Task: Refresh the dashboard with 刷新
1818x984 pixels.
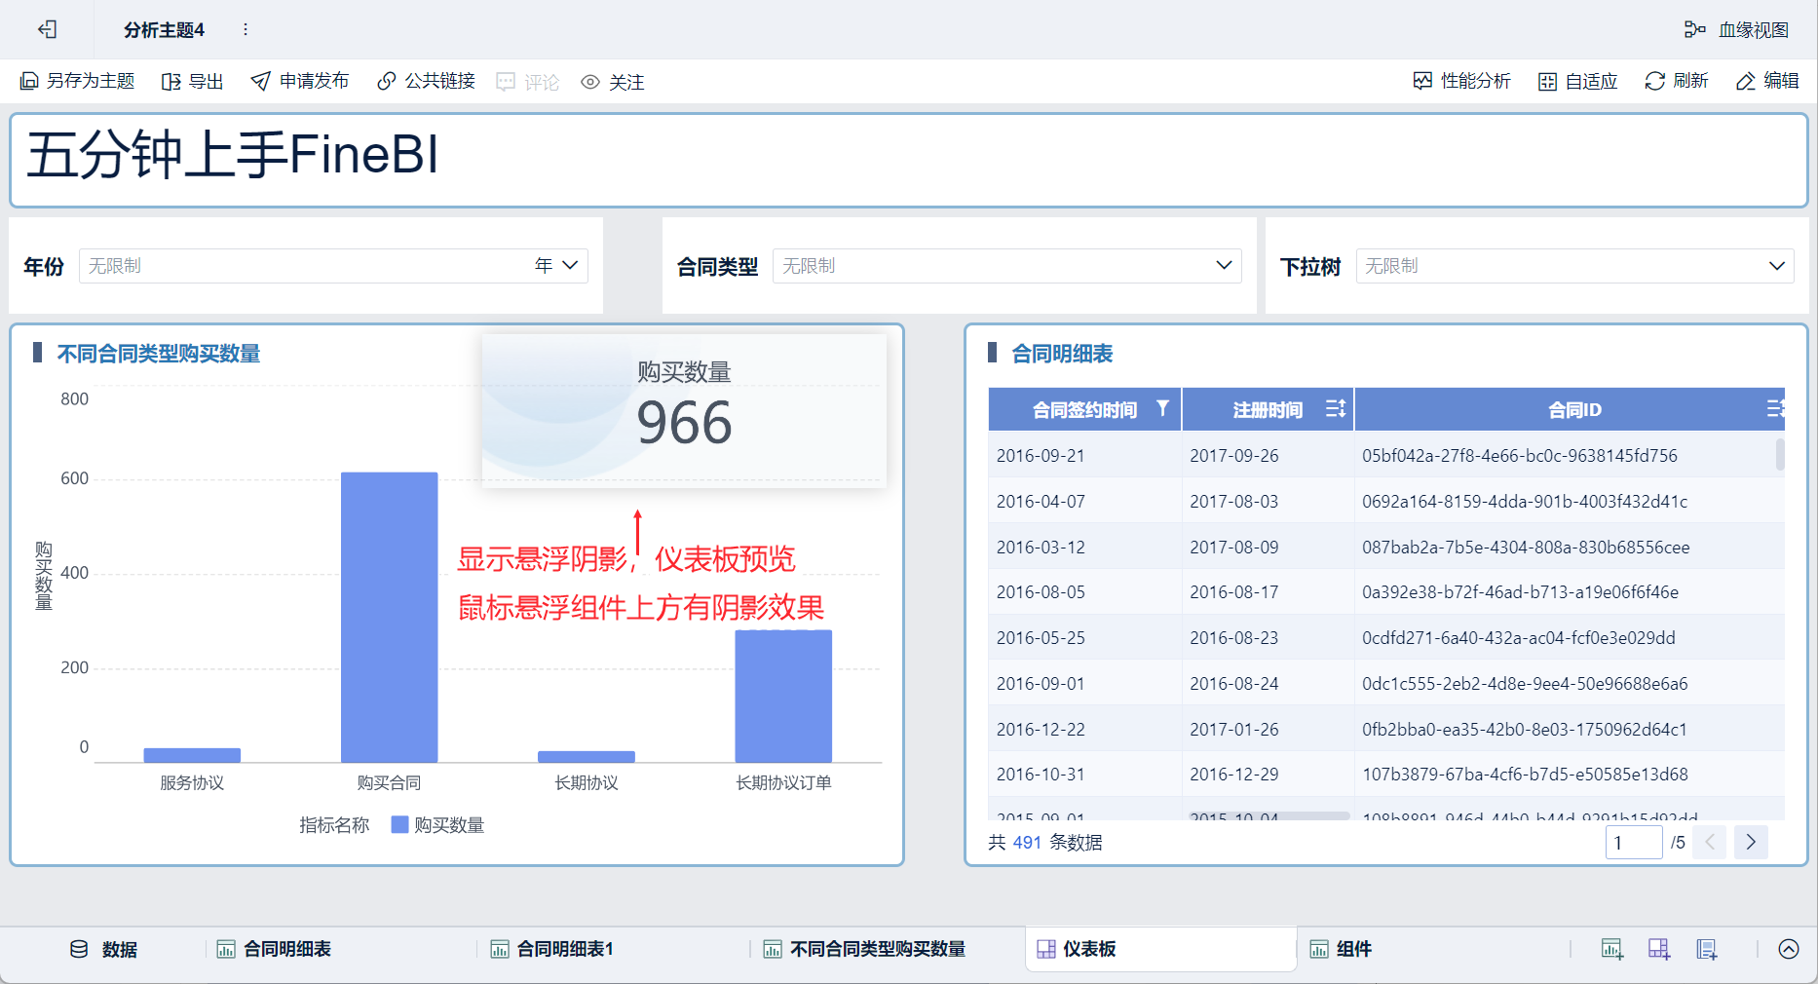Action: [x=1677, y=81]
